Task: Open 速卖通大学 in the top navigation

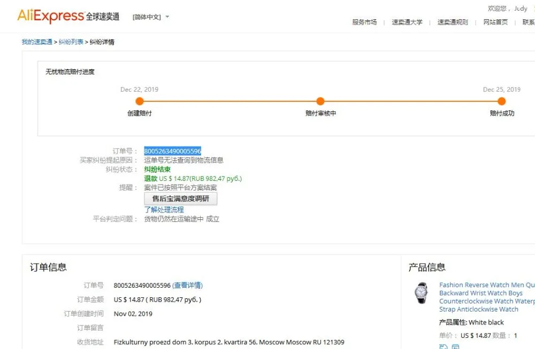Action: point(407,22)
